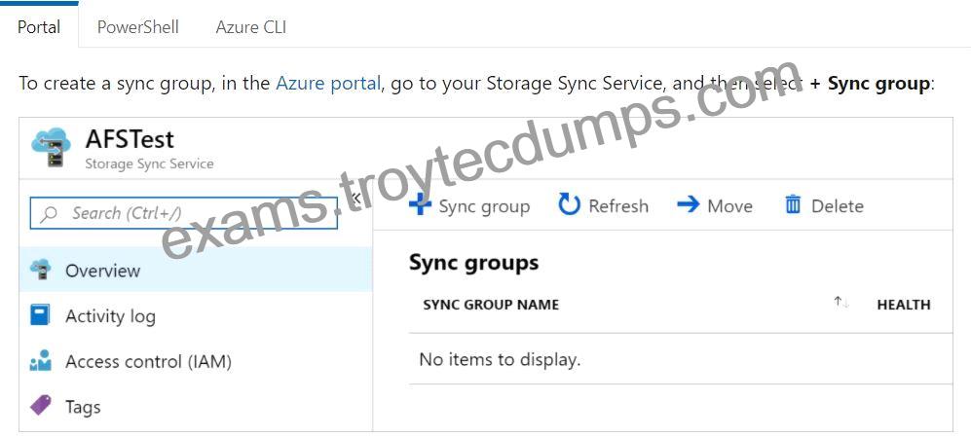Click the plus icon for Sync group
Screen dimensions: 971x437
(421, 205)
